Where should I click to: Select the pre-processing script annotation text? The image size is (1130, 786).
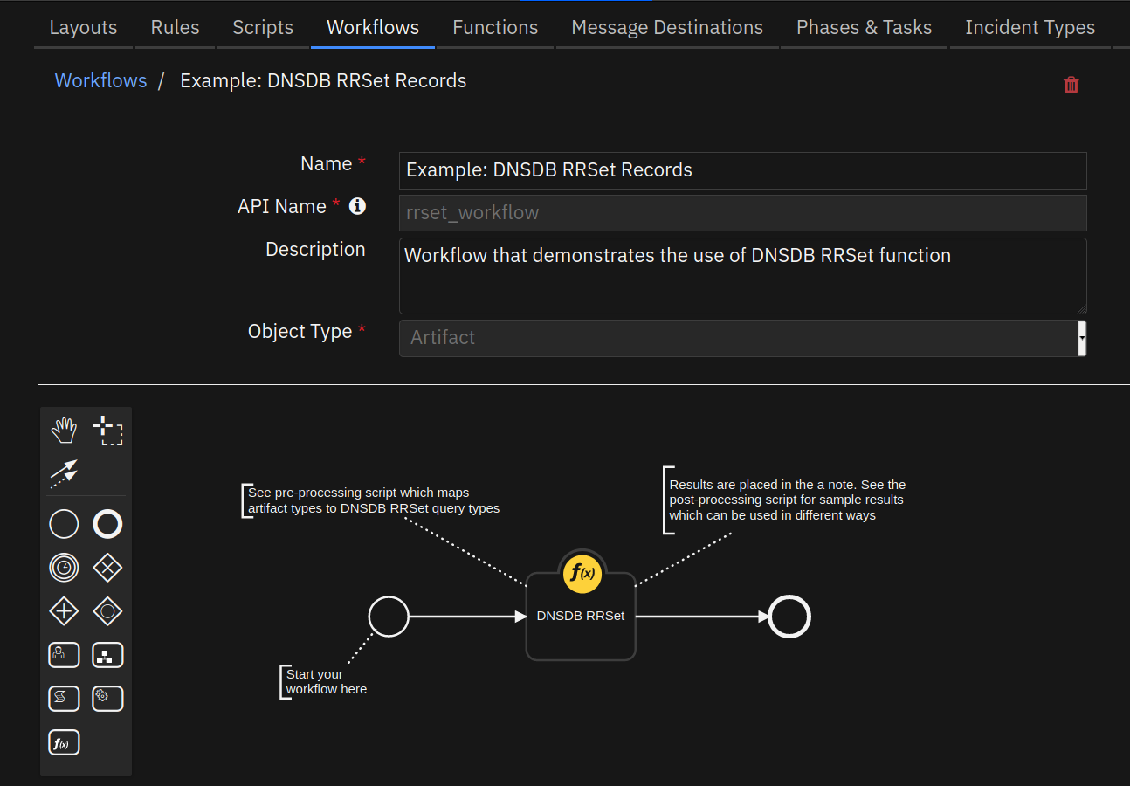[x=374, y=500]
